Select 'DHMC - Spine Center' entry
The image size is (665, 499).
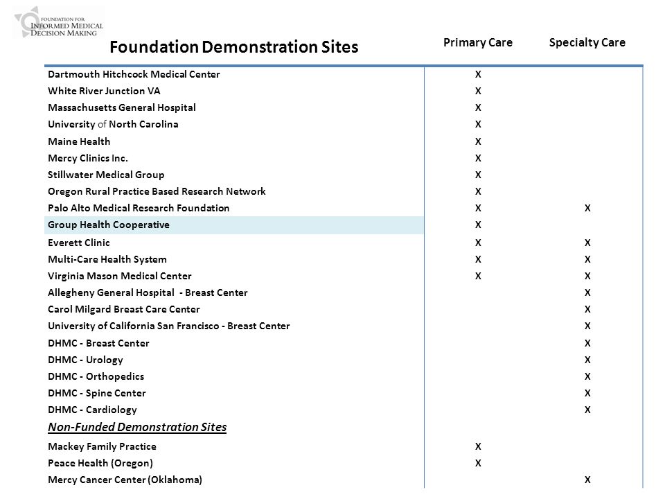tap(97, 393)
